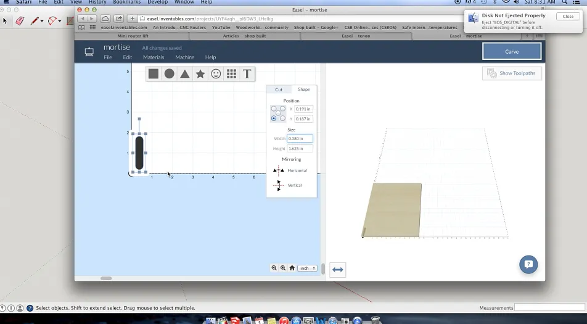Image resolution: width=587 pixels, height=324 pixels.
Task: Select the top-left anchor position radio
Action: [x=274, y=109]
